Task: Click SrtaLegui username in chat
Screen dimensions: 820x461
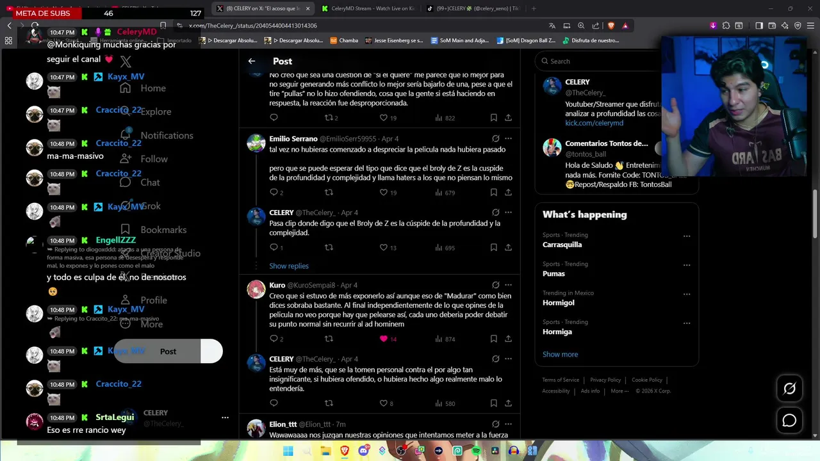Action: point(115,417)
